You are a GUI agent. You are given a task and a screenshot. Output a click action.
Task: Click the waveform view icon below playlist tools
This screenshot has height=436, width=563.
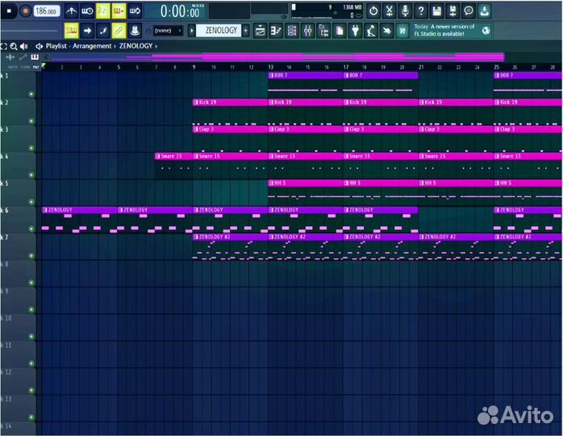tap(10, 57)
